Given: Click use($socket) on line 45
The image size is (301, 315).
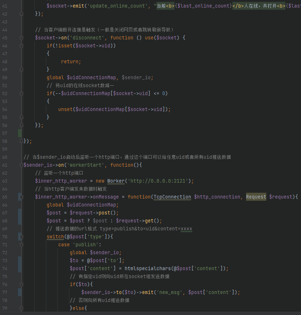Looking at the screenshot, I should tap(162, 38).
